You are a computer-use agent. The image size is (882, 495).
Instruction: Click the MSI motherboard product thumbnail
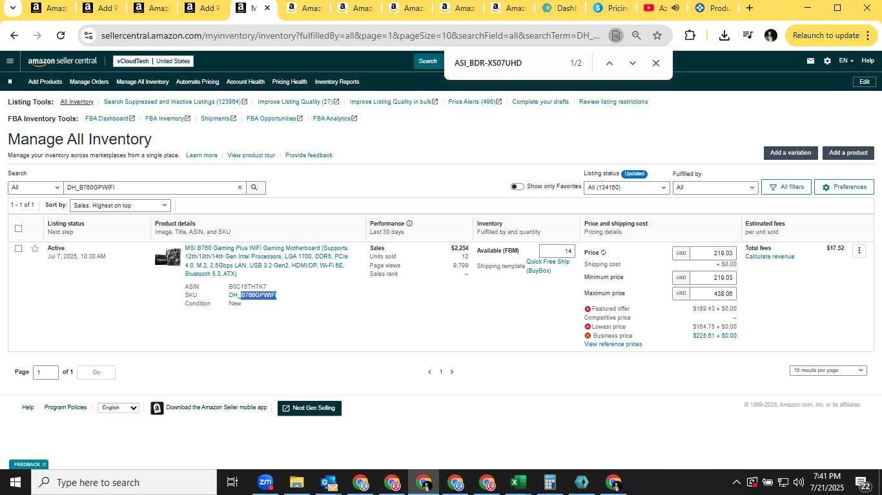pyautogui.click(x=168, y=257)
